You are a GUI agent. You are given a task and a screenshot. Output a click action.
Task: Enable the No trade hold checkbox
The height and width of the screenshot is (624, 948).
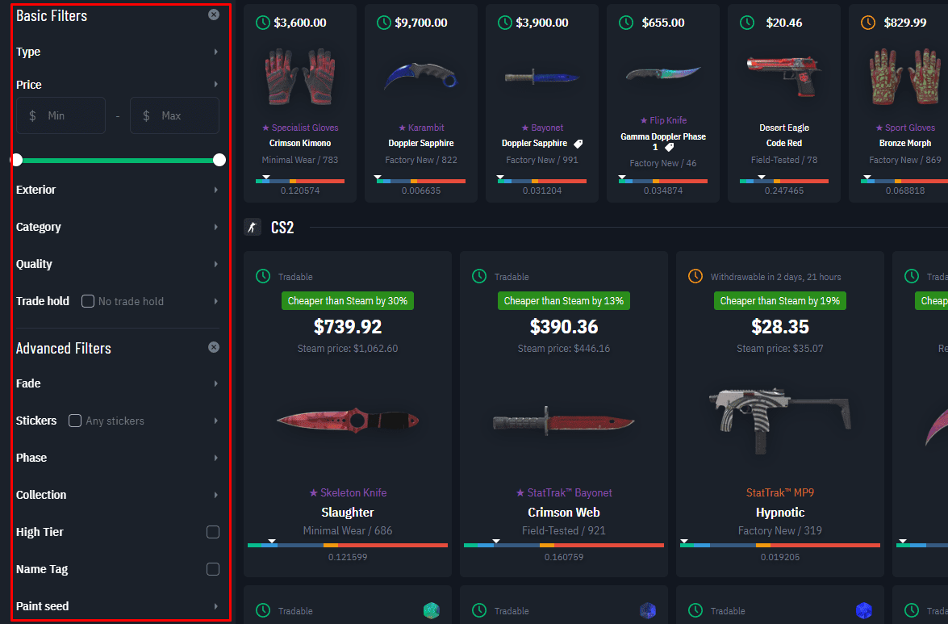coord(88,301)
